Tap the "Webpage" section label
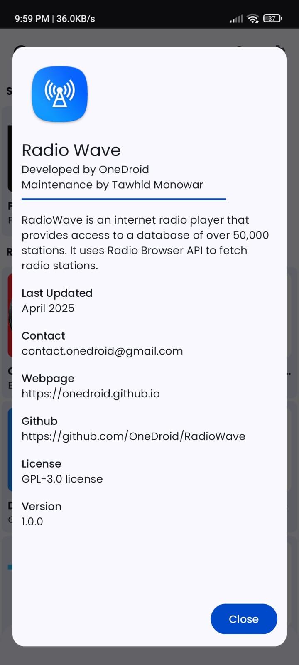Image resolution: width=299 pixels, height=665 pixels. 48,378
